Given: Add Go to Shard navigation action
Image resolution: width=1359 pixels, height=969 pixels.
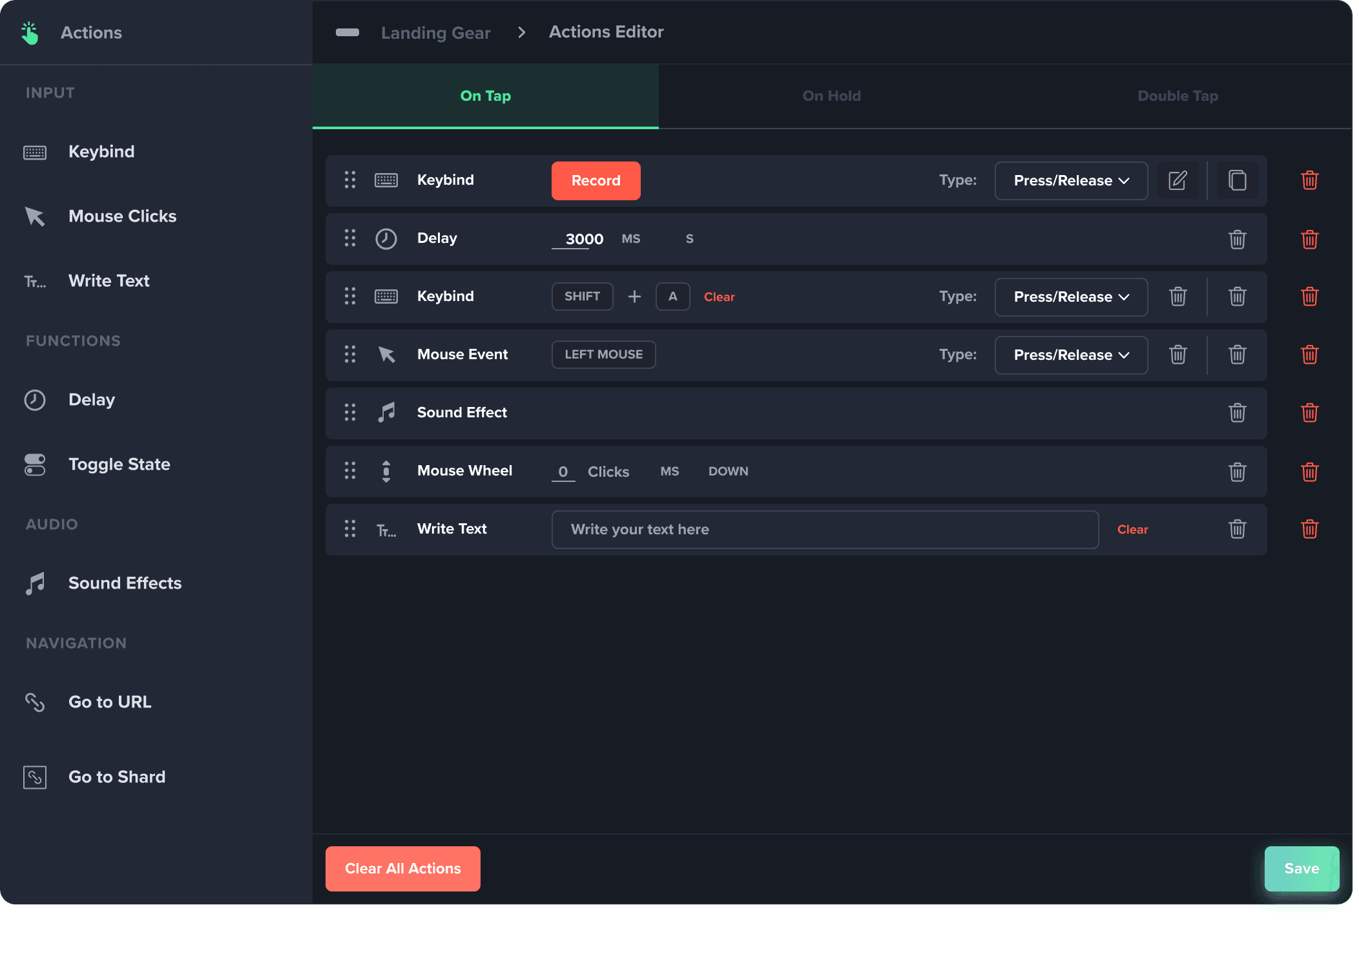Looking at the screenshot, I should [x=116, y=777].
